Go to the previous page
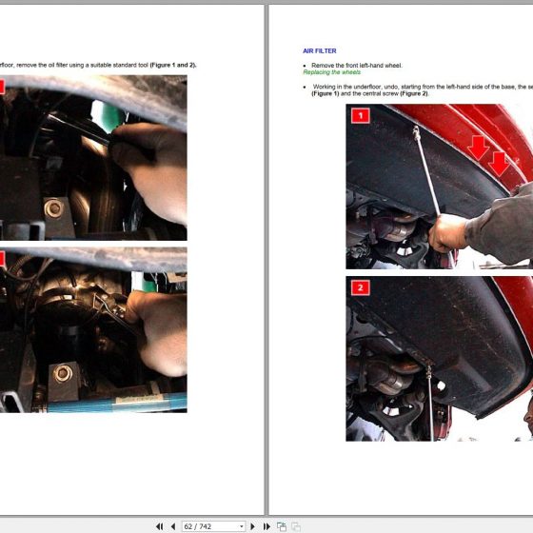The height and width of the screenshot is (533, 533). click(x=173, y=526)
